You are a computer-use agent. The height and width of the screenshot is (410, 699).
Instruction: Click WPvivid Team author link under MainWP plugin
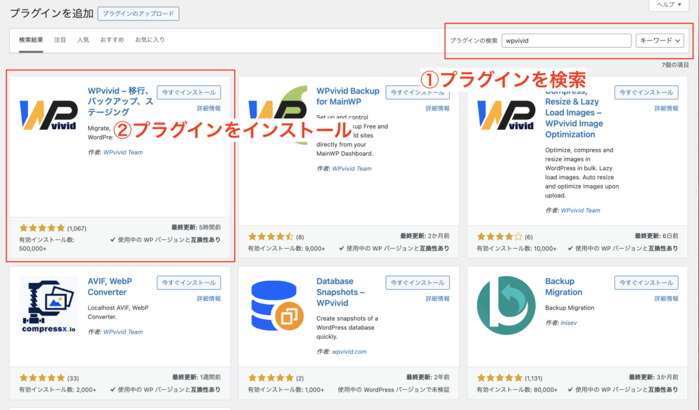point(352,169)
